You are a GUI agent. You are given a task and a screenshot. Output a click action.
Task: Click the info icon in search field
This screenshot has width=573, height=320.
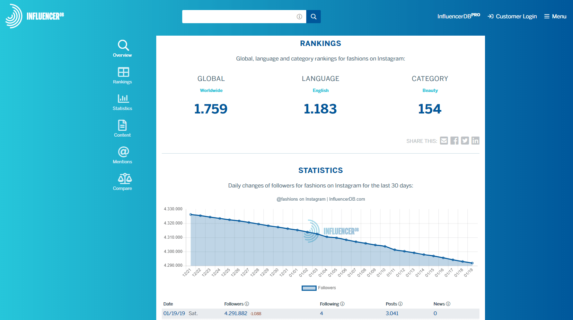point(299,17)
